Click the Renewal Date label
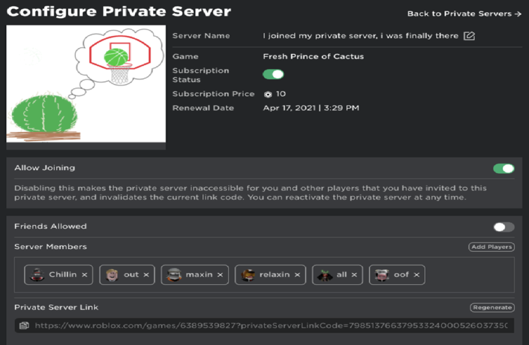 click(x=203, y=108)
